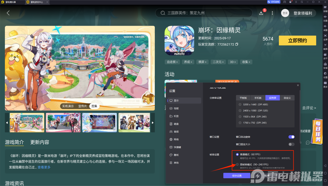Go back with the left arrow icon
This screenshot has width=328, height=186.
8,13
